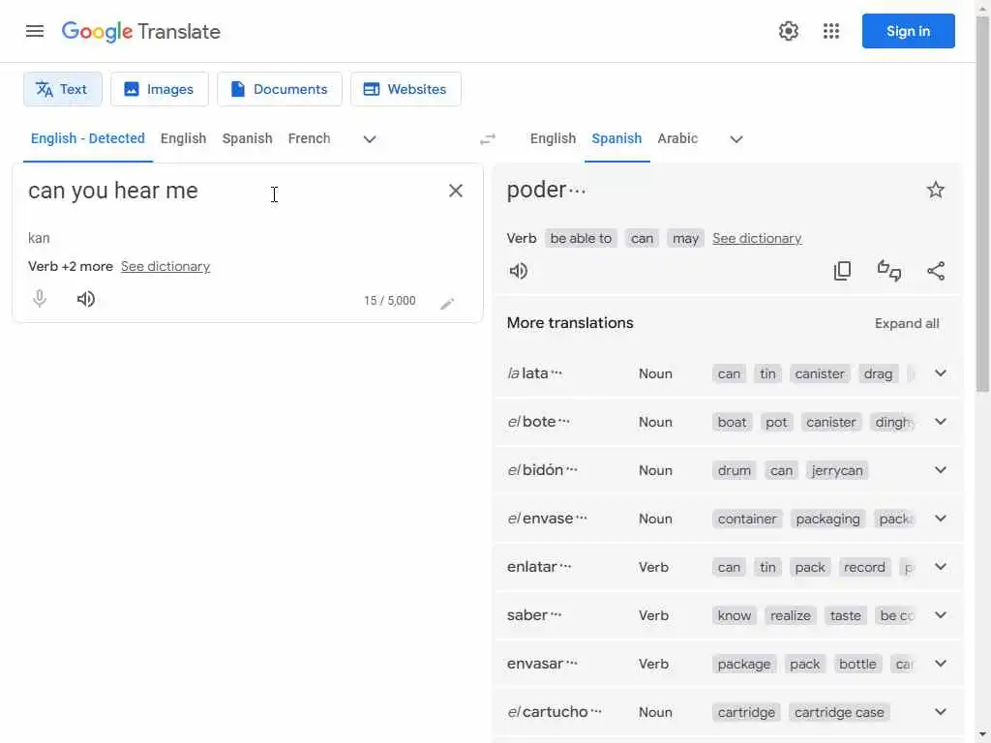Start voice input with microphone icon
The image size is (991, 743).
pyautogui.click(x=39, y=298)
